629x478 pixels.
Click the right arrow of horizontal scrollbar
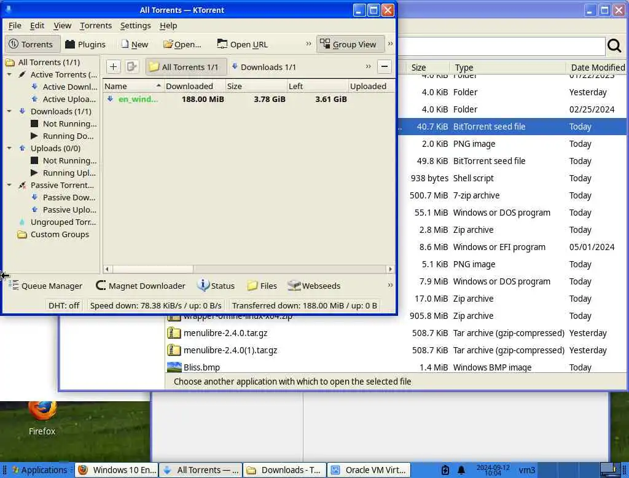pyautogui.click(x=390, y=269)
